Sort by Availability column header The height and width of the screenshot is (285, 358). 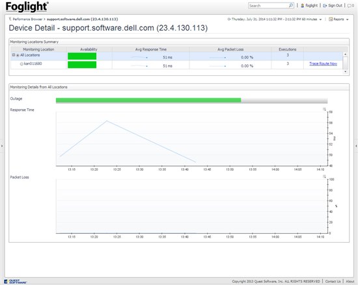(x=89, y=49)
